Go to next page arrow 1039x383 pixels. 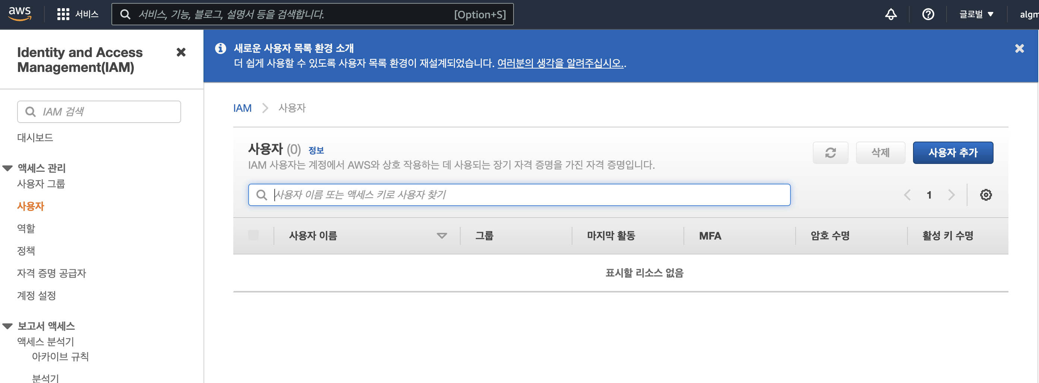951,195
